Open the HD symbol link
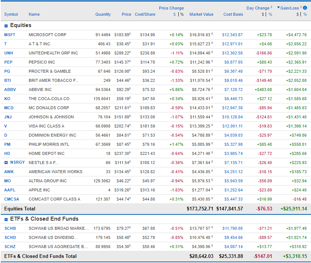 pyautogui.click(x=7, y=153)
